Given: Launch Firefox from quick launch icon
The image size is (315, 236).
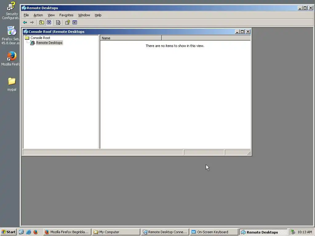Looking at the screenshot, I should [36, 232].
